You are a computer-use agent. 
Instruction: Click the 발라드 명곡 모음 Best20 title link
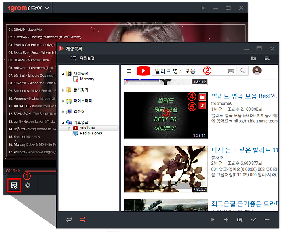click(244, 96)
